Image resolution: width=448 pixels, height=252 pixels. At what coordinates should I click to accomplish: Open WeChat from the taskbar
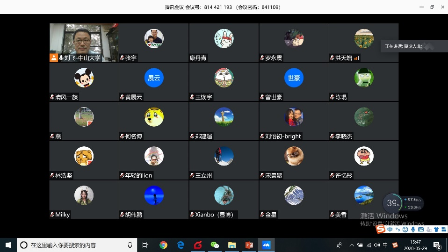coord(215,245)
